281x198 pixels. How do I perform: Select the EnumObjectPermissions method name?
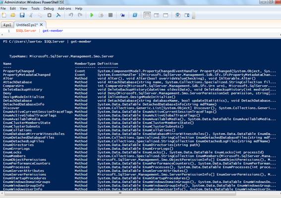click(25, 160)
